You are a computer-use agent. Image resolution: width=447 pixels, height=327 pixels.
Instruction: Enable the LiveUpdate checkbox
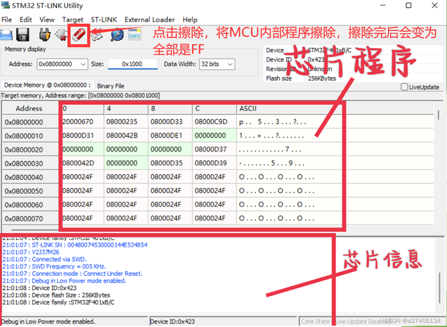[404, 87]
